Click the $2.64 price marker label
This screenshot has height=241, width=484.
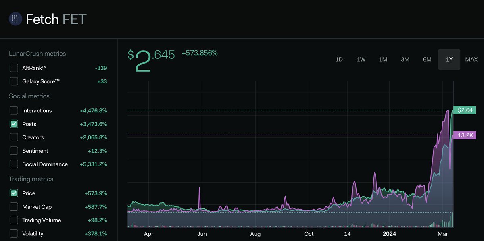pyautogui.click(x=465, y=110)
